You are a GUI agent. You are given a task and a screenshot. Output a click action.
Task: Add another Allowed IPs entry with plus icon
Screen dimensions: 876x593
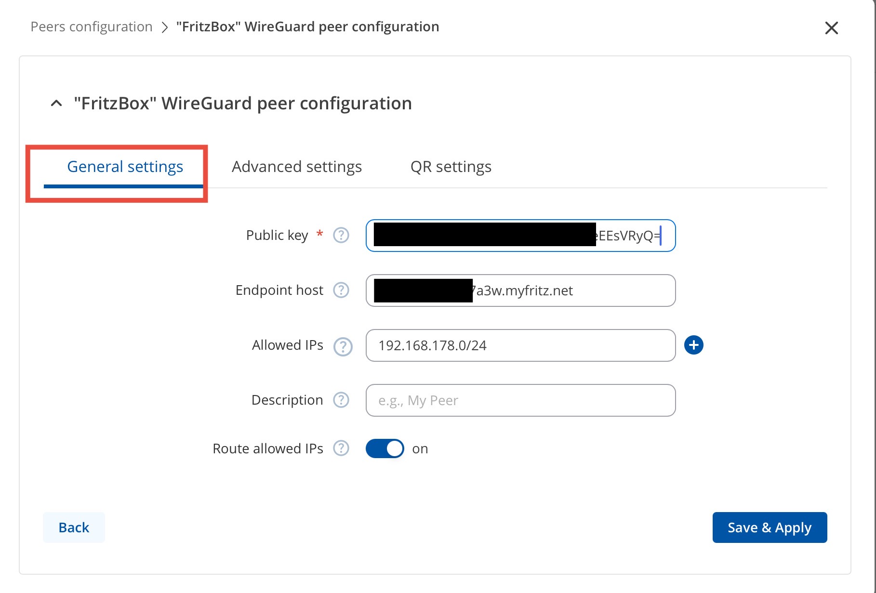pyautogui.click(x=693, y=345)
